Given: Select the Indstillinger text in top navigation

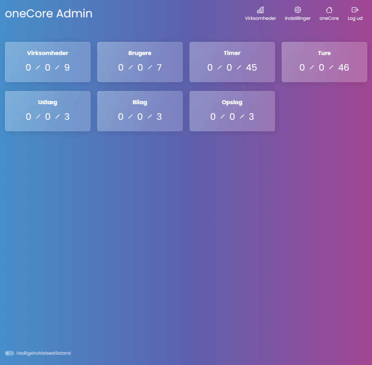Looking at the screenshot, I should [298, 18].
